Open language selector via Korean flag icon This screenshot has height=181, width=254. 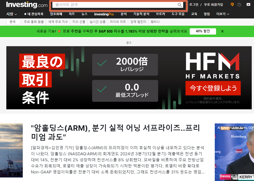[x=249, y=4]
